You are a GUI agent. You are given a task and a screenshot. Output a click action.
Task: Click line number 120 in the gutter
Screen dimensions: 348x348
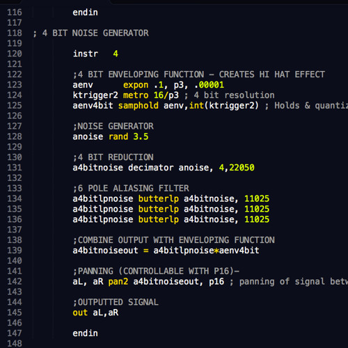click(15, 54)
